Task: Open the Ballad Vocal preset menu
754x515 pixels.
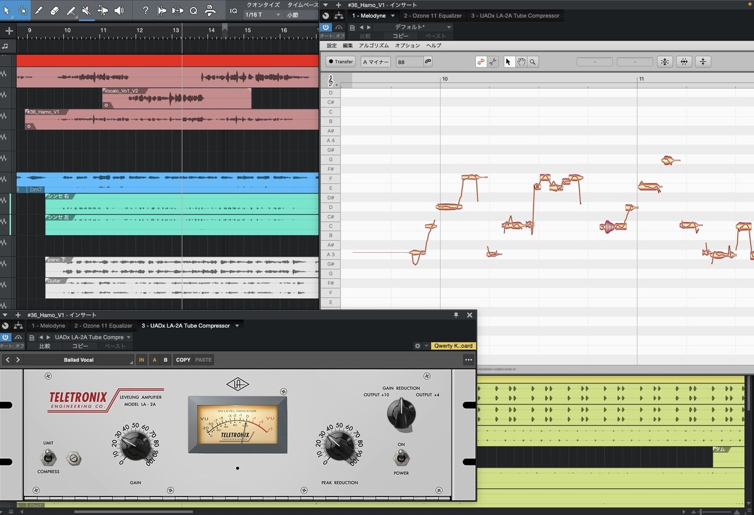Action: click(78, 360)
